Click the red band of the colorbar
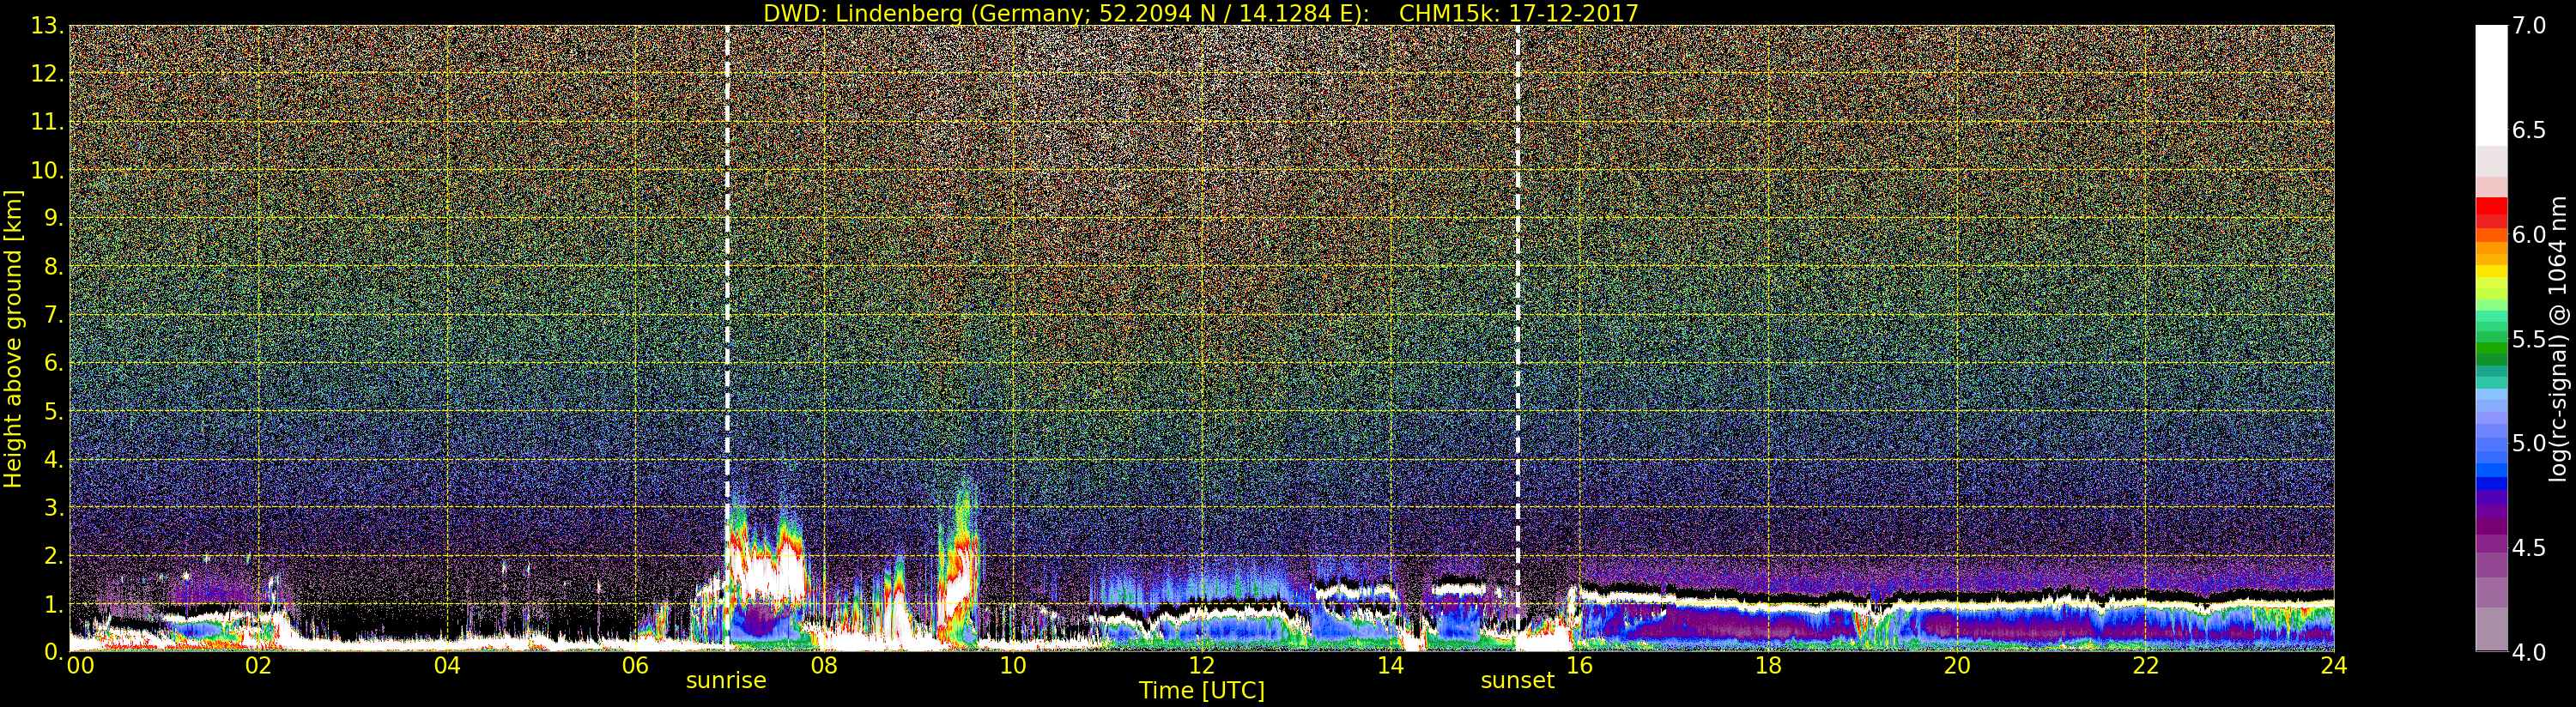 click(2491, 214)
